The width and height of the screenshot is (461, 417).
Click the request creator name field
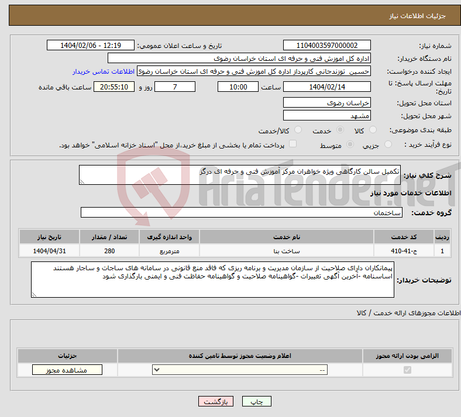coord(254,71)
